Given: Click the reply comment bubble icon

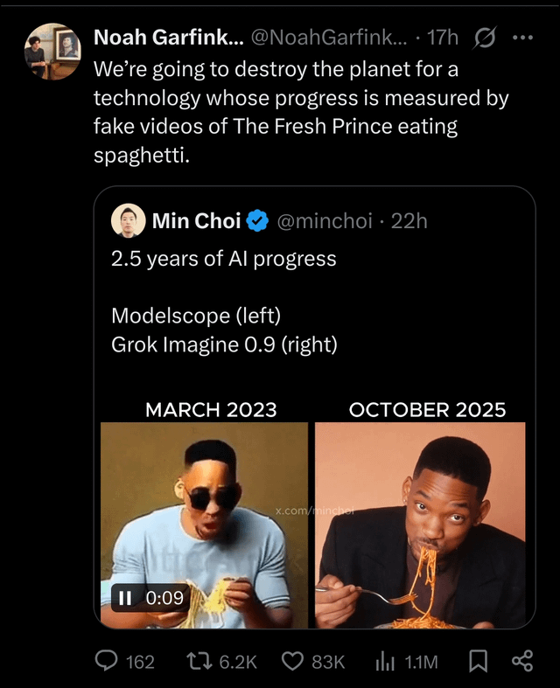Looking at the screenshot, I should point(108,662).
